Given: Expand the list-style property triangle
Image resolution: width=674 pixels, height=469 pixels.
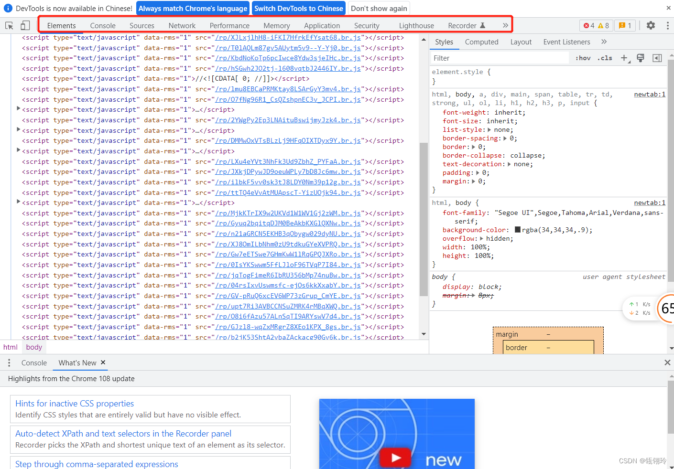Looking at the screenshot, I should pos(489,130).
